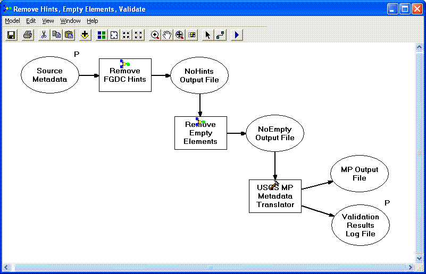Click the Print icon in toolbar
Image resolution: width=426 pixels, height=274 pixels.
[28, 35]
